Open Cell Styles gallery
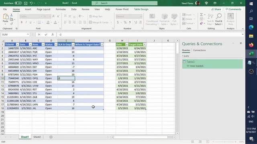The width and height of the screenshot is (257, 144). 174,20
